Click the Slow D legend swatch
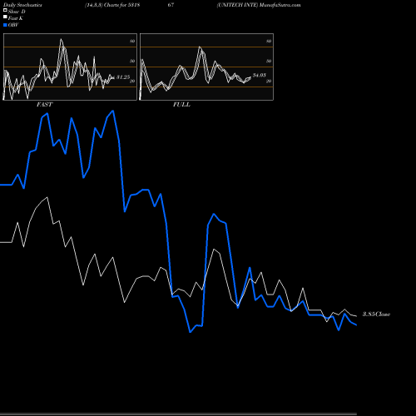The height and width of the screenshot is (416, 416). (5, 11)
